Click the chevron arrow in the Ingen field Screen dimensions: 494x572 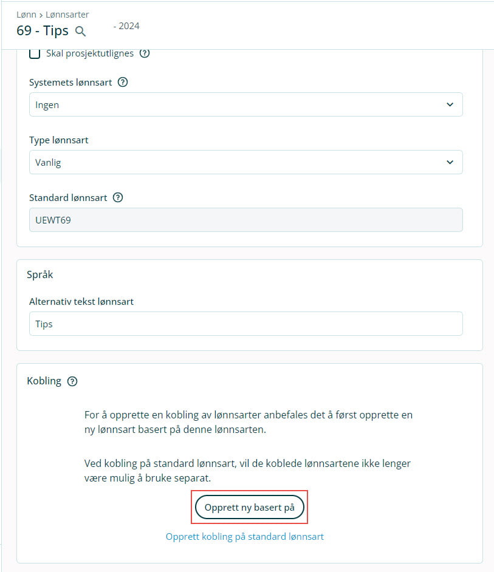pyautogui.click(x=450, y=104)
